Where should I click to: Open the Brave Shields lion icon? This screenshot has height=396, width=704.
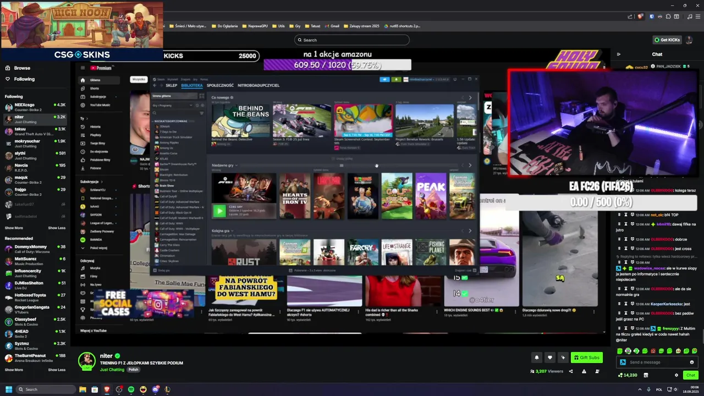point(640,16)
